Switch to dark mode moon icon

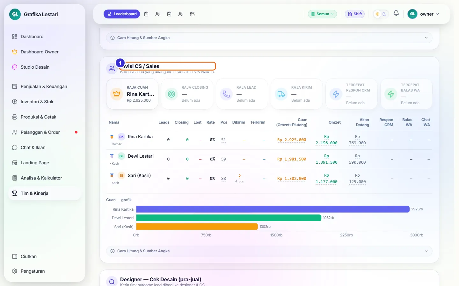(x=384, y=14)
